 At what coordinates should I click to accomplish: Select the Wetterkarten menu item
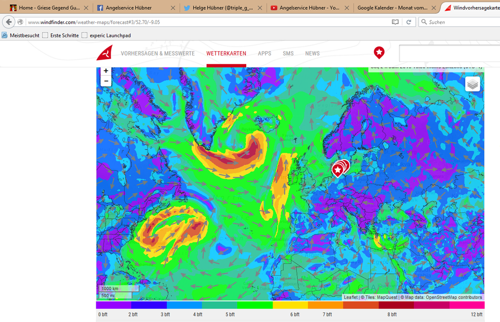(x=226, y=54)
